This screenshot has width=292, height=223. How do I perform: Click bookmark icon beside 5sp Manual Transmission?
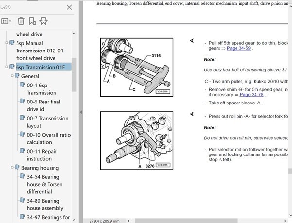tap(12, 43)
